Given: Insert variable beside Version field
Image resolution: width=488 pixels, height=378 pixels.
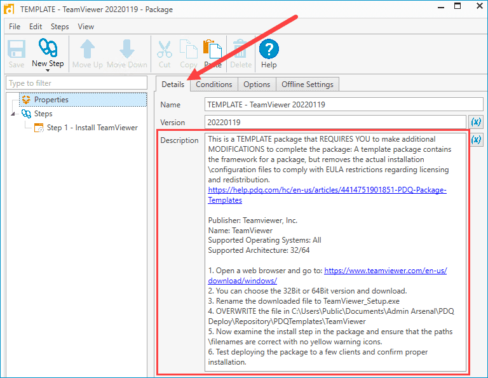Looking at the screenshot, I should click(x=476, y=121).
